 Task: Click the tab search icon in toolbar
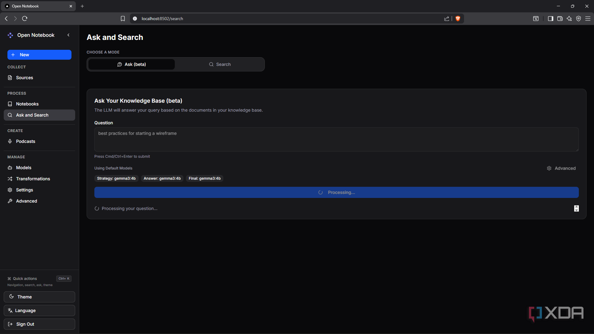[x=536, y=19]
